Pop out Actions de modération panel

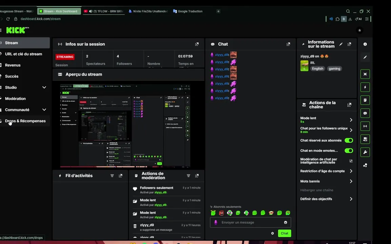pyautogui.click(x=197, y=176)
